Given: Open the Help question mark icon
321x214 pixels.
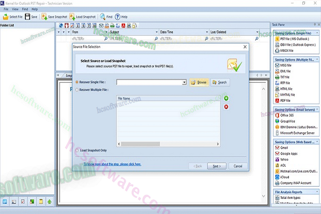Looking at the screenshot, I should point(118,17).
